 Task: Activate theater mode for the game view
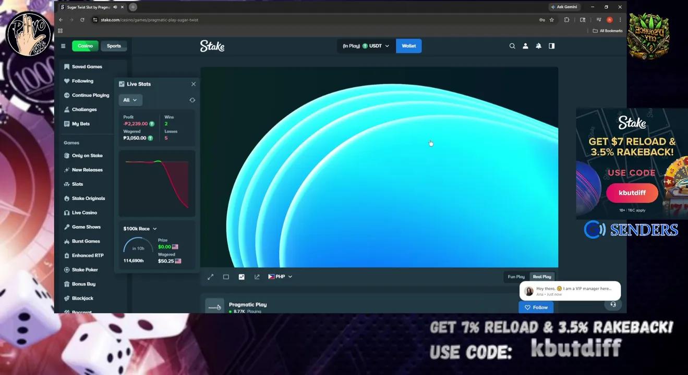click(226, 277)
